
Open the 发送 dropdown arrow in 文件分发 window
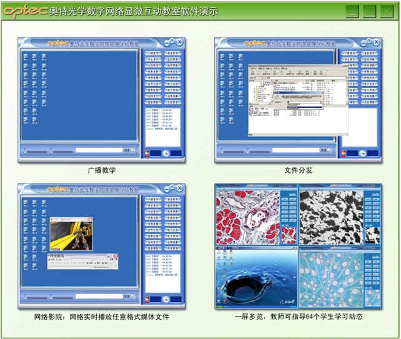tap(330, 150)
